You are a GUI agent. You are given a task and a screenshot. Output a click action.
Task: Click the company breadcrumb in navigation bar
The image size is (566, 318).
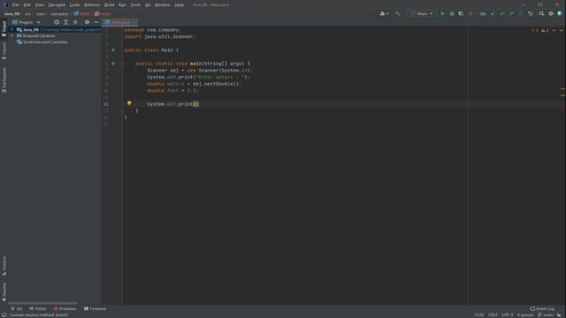coord(59,14)
